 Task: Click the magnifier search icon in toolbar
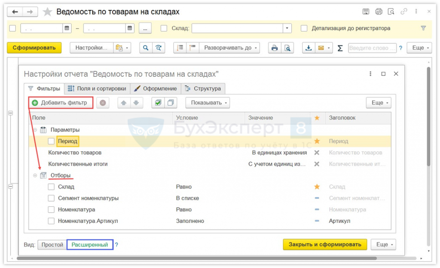tap(146, 48)
